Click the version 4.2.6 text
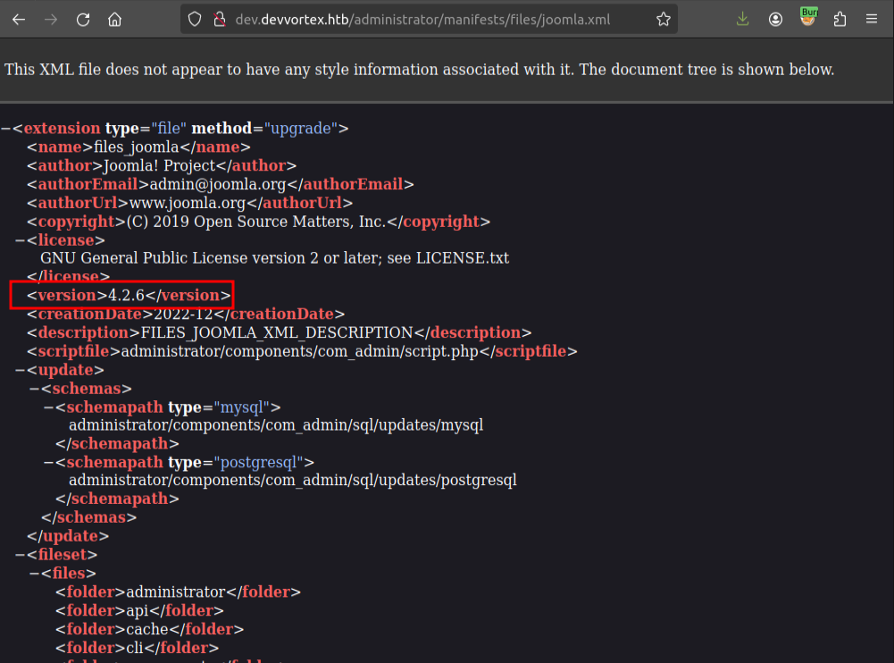Screen dimensions: 894x663 click(x=126, y=296)
